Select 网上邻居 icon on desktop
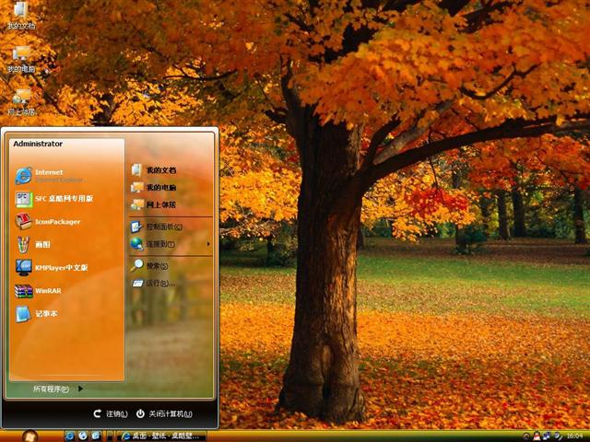This screenshot has height=442, width=590. 21,102
